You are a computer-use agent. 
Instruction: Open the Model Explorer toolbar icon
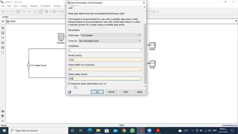tap(54, 12)
